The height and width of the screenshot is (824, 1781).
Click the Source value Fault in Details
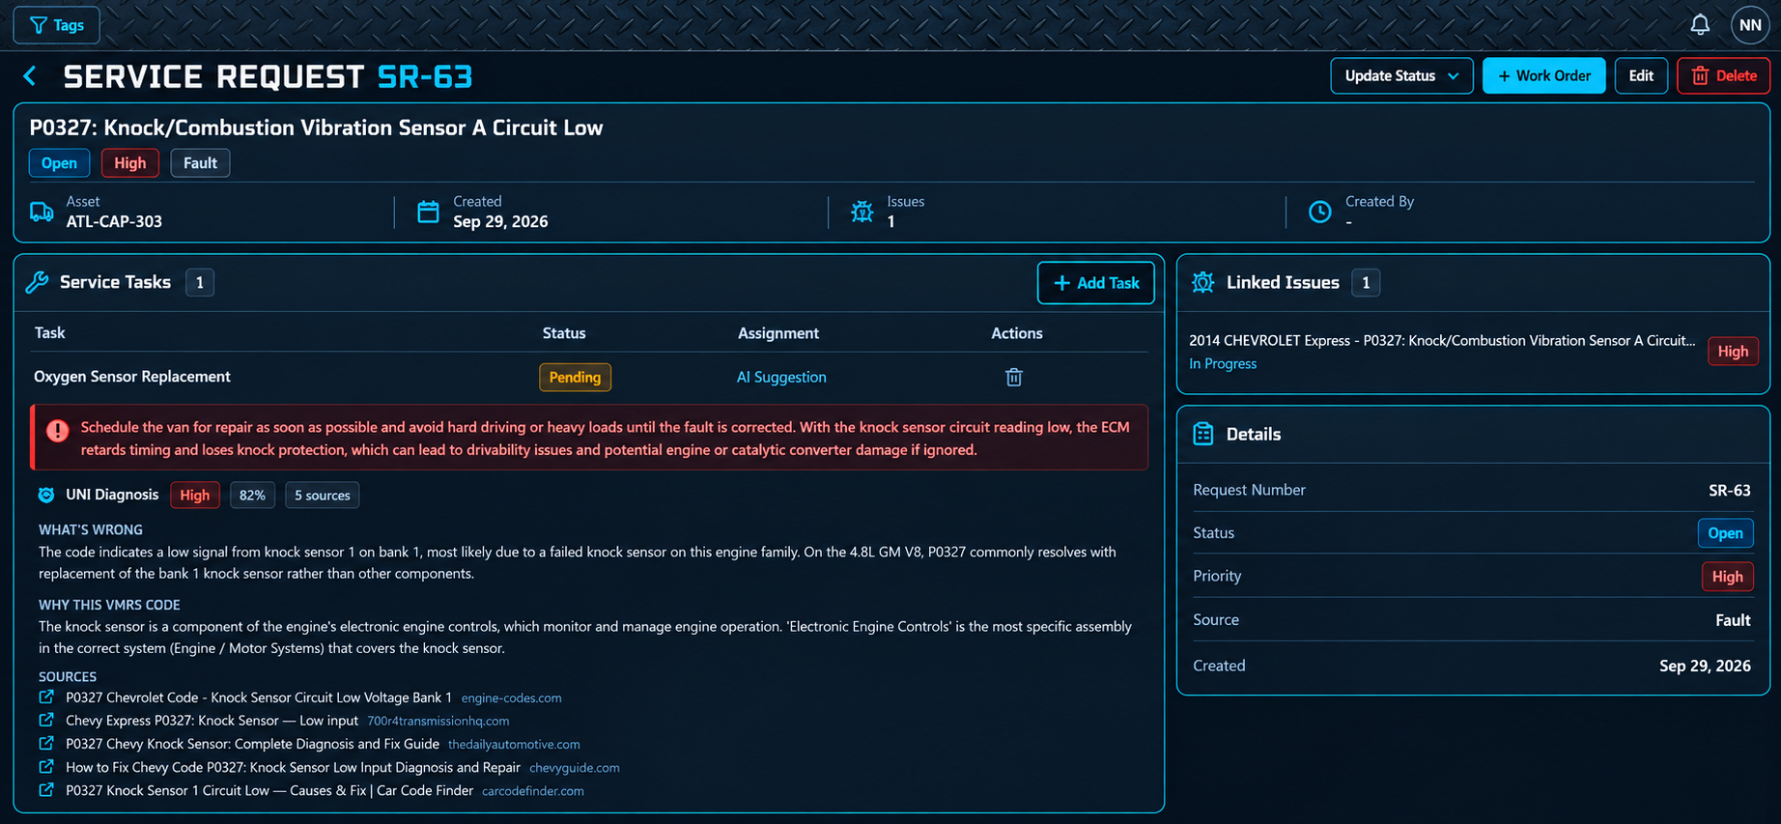click(x=1733, y=620)
